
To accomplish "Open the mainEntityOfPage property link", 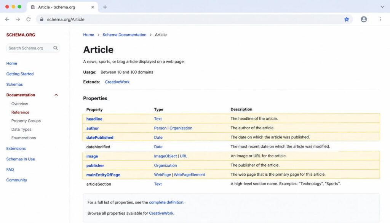I will [x=103, y=175].
